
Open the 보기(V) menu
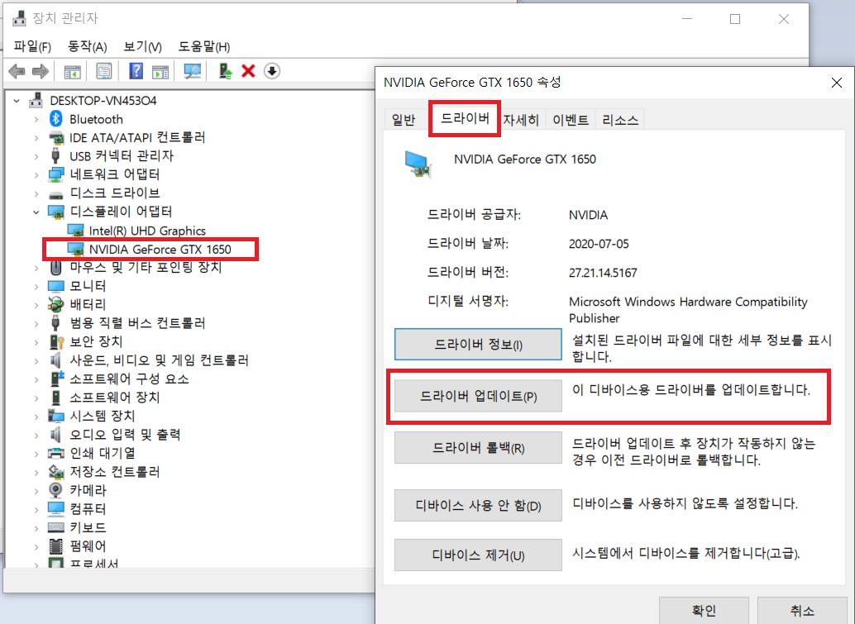pyautogui.click(x=142, y=46)
